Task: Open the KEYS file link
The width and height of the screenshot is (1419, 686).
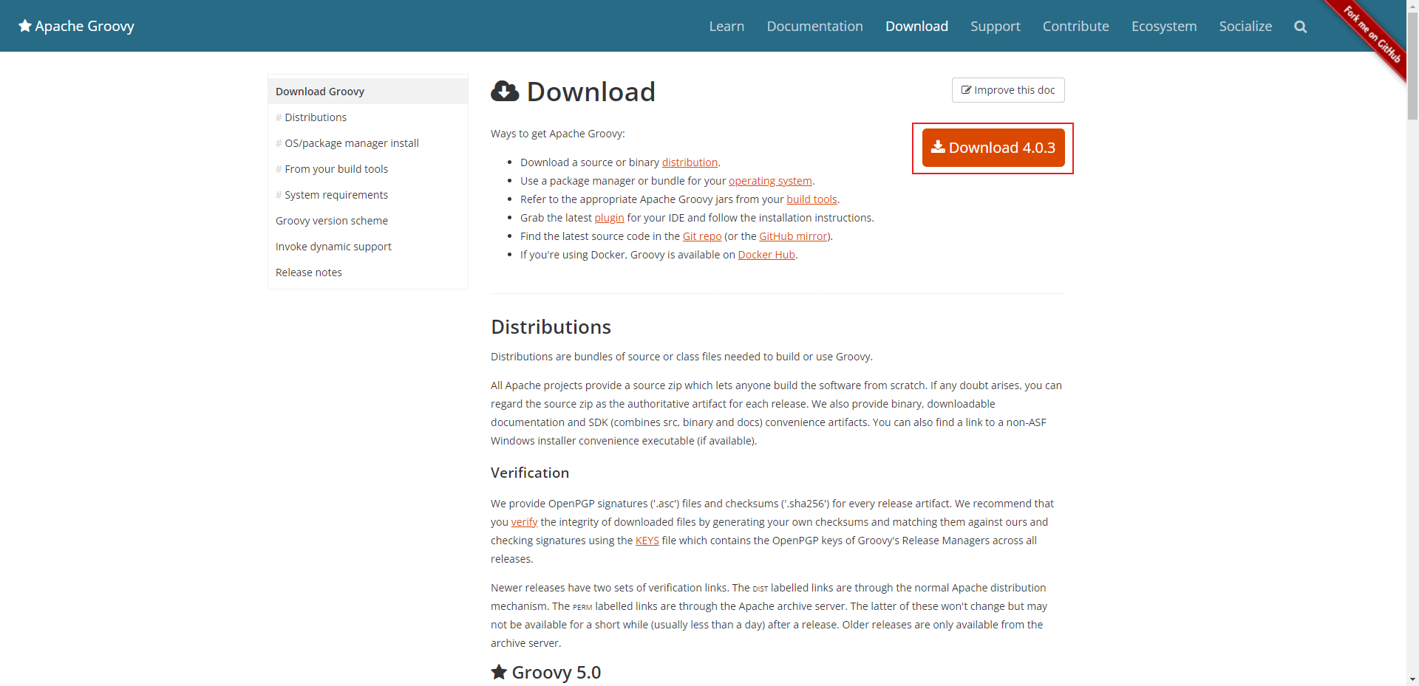Action: pos(647,541)
